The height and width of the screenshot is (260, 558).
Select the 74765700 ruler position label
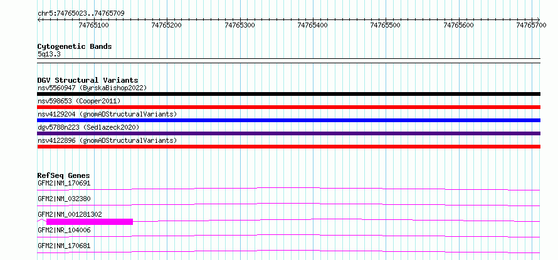tap(531, 25)
